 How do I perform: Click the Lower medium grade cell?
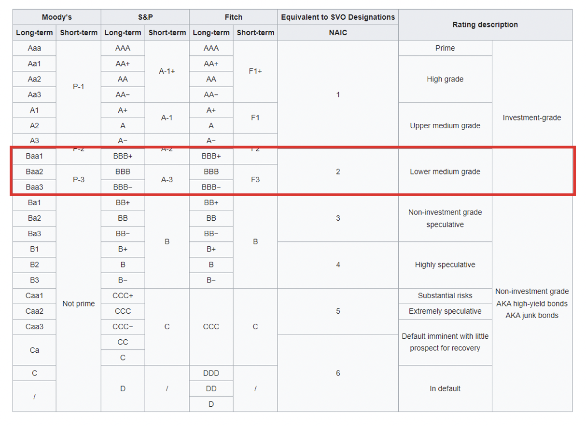(x=445, y=172)
